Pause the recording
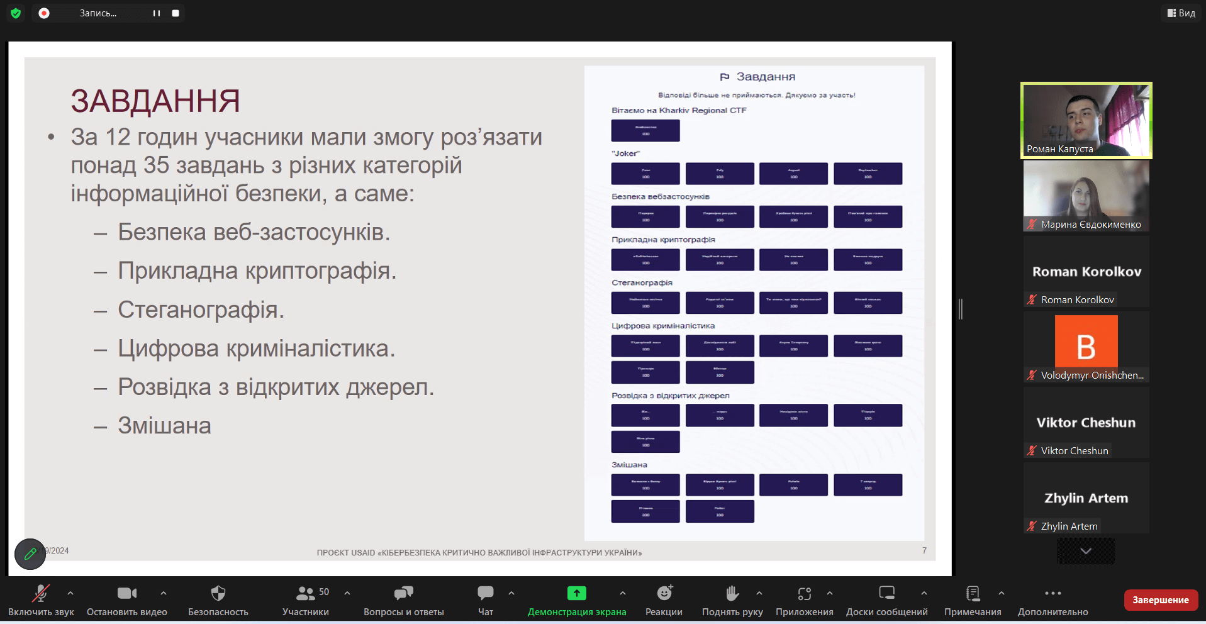The image size is (1206, 624). [x=157, y=13]
